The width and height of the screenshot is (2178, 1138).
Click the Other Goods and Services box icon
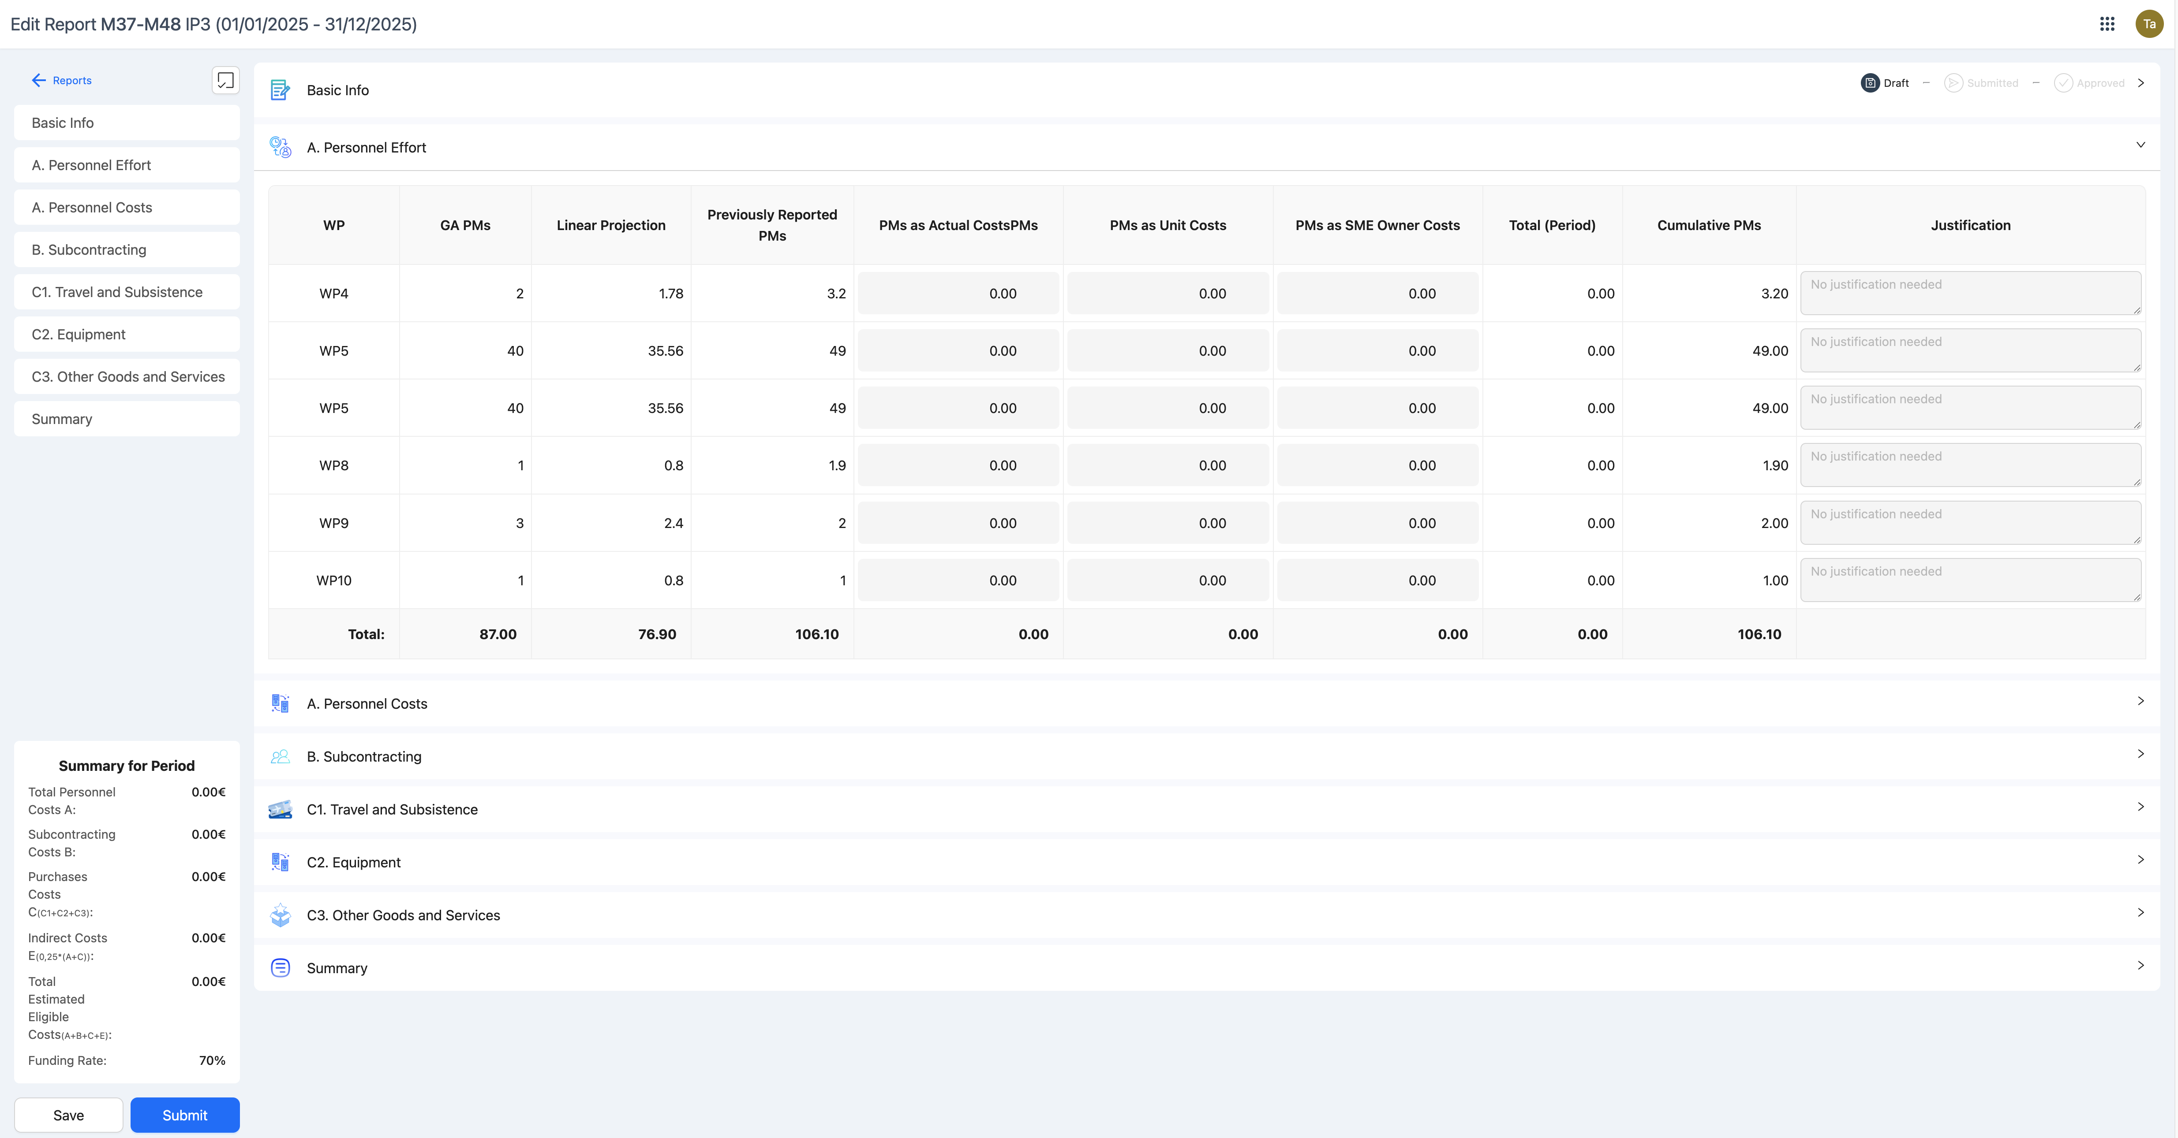(280, 915)
